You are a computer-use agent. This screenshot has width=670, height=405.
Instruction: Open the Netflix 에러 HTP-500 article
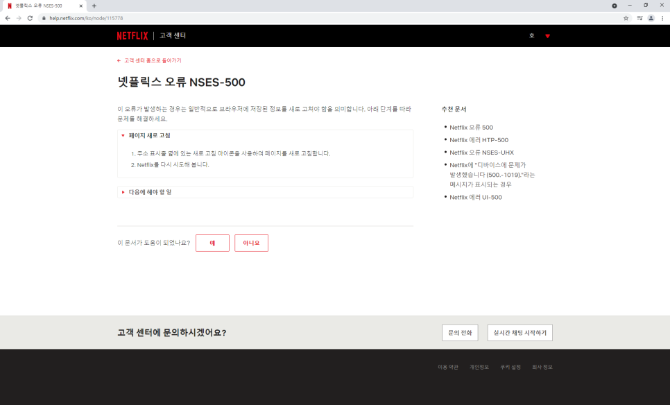[479, 139]
